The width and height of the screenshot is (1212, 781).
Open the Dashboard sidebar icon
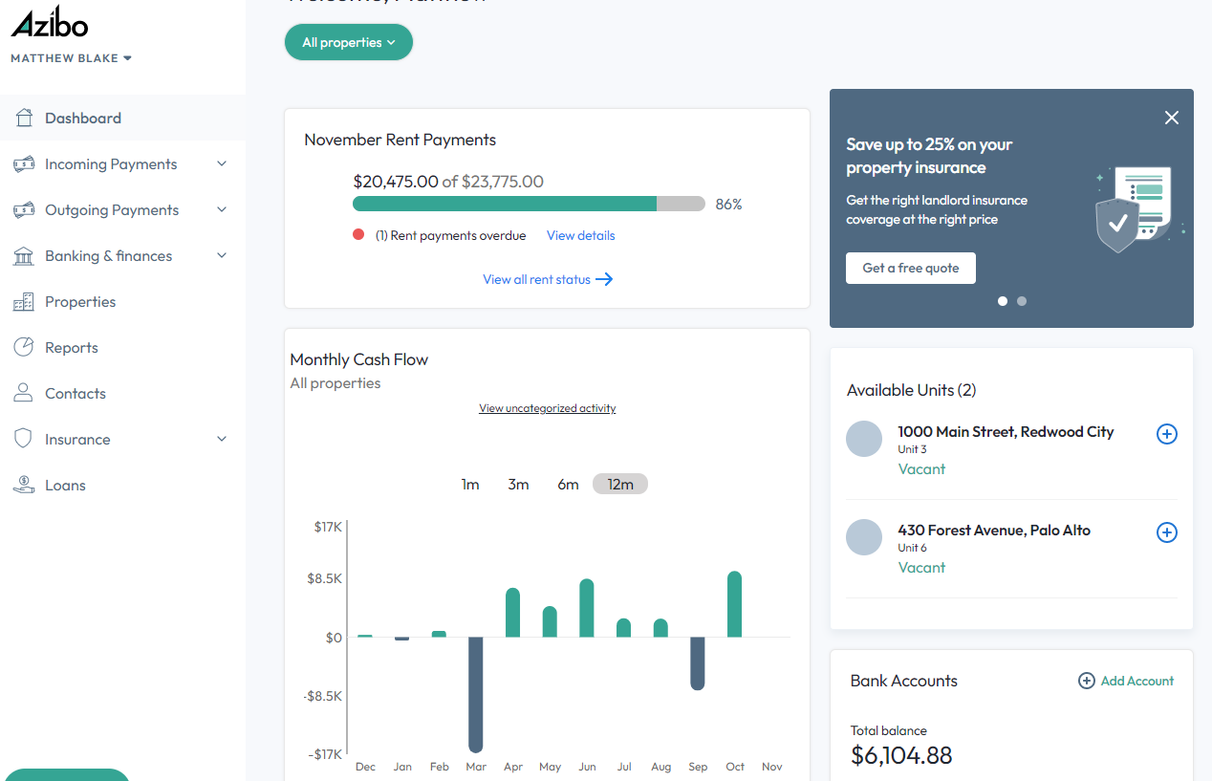pos(25,118)
